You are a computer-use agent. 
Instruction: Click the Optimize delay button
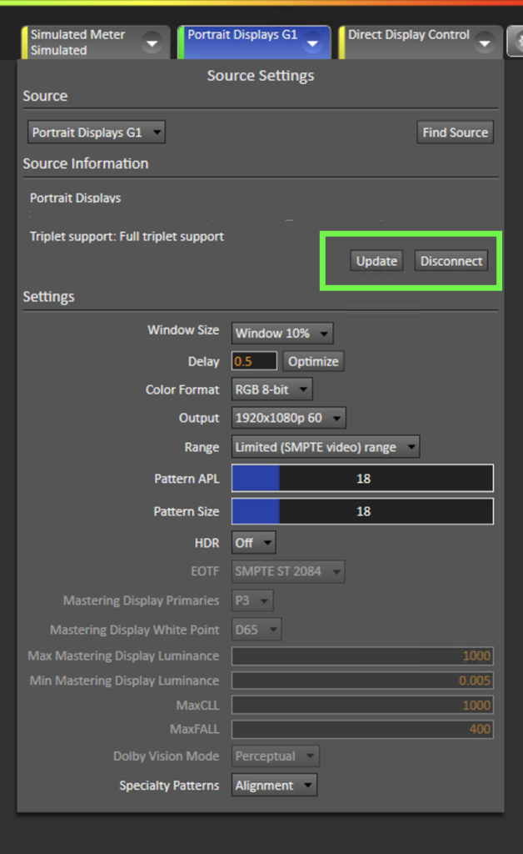point(313,361)
